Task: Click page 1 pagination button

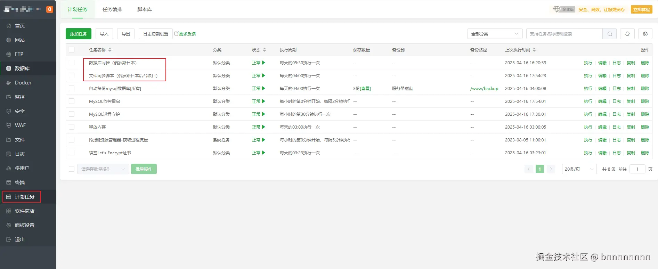Action: (540, 169)
